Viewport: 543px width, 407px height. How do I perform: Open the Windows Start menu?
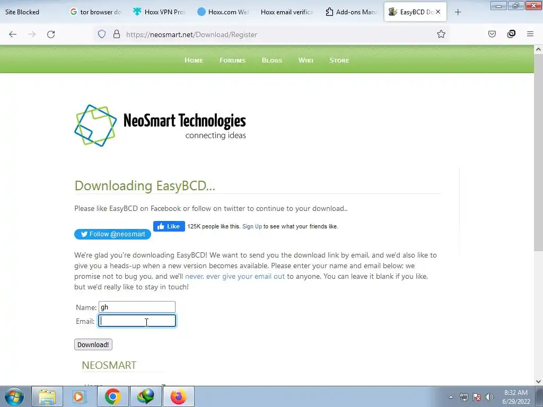pyautogui.click(x=14, y=396)
